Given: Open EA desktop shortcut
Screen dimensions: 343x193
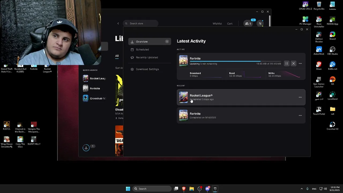Looking at the screenshot, I should point(333,81).
